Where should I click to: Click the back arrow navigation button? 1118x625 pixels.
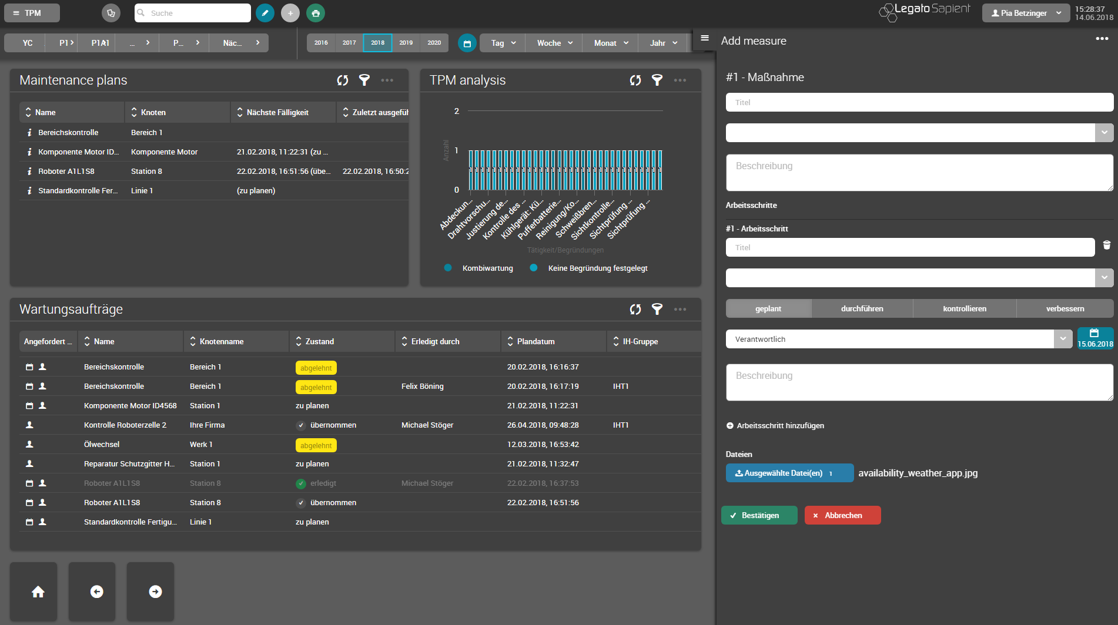click(97, 592)
